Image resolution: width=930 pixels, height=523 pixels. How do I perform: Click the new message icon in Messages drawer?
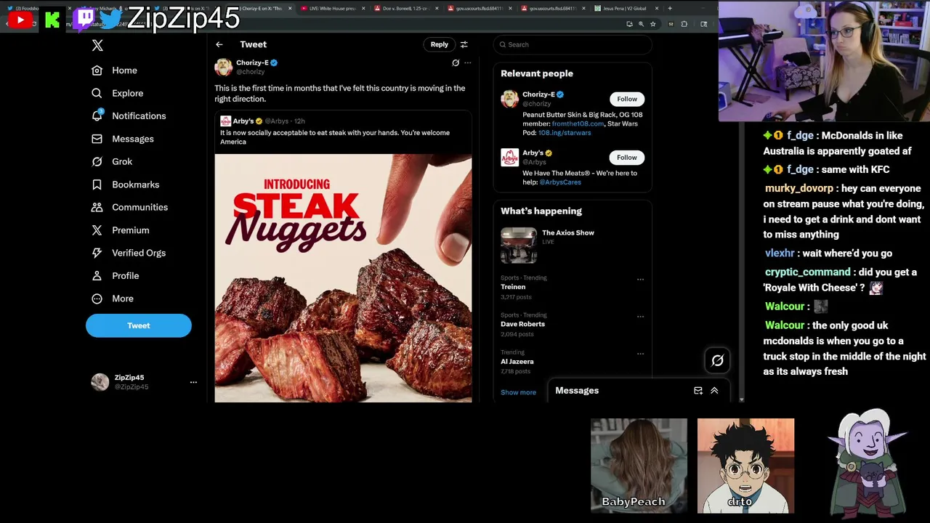pos(698,391)
